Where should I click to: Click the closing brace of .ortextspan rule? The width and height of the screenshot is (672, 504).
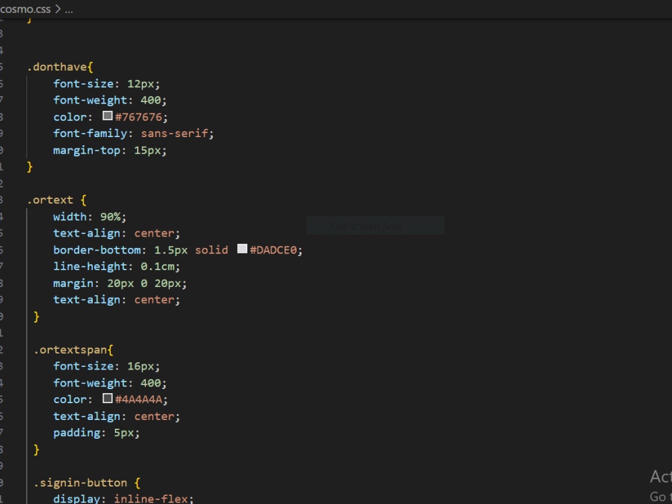point(36,450)
